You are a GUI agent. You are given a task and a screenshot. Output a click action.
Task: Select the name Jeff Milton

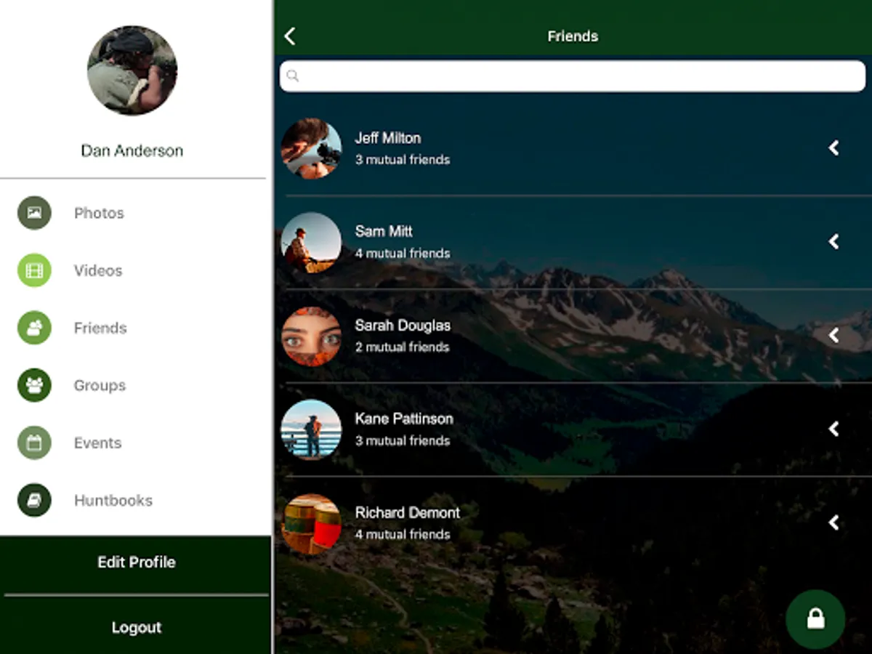pyautogui.click(x=387, y=138)
